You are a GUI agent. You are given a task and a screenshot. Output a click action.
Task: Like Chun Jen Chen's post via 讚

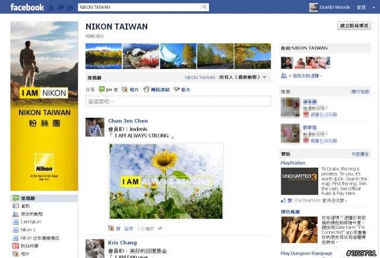(118, 229)
